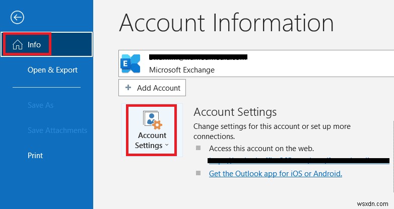This screenshot has width=394, height=209.
Task: Click the Microsoft Exchange account icon
Action: (131, 62)
